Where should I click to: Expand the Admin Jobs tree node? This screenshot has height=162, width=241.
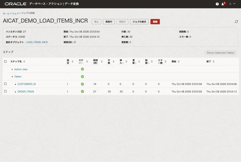coord(12,69)
